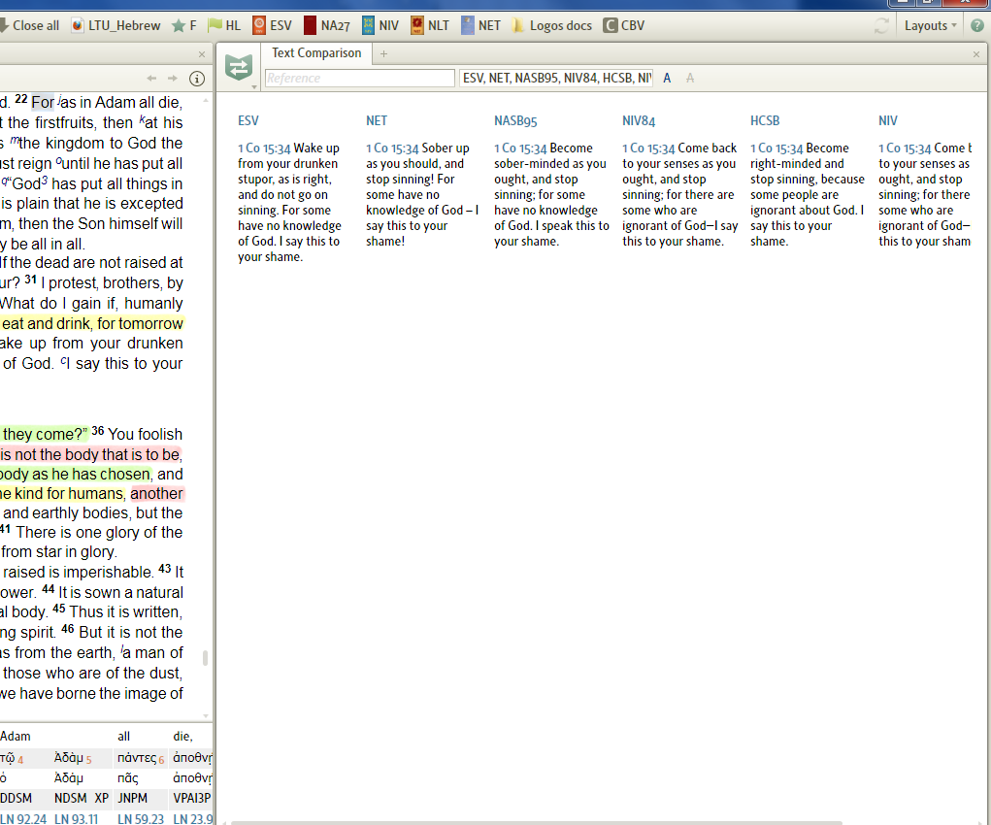Open the LTU_Hebrew shortcut

click(116, 26)
